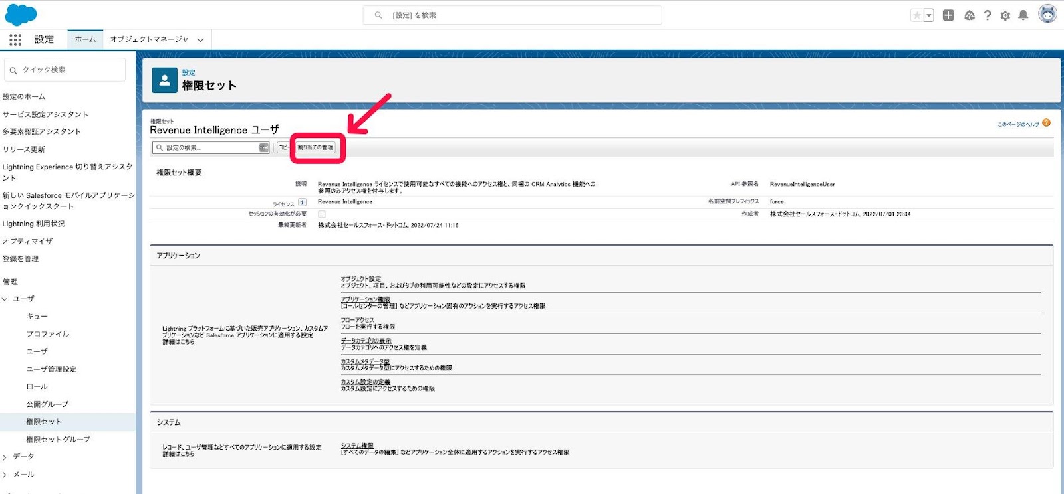Open the favorites list dropdown arrow
The image size is (1064, 494).
[x=929, y=15]
